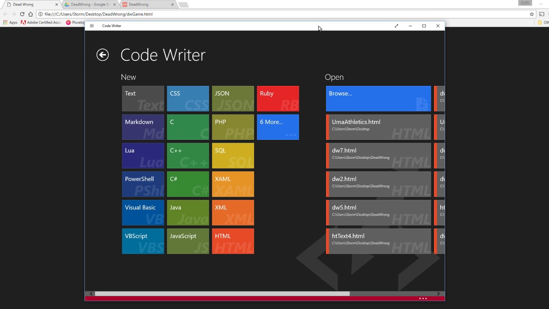The image size is (549, 309).
Task: Open the Pluralsight bookmark
Action: (x=75, y=22)
